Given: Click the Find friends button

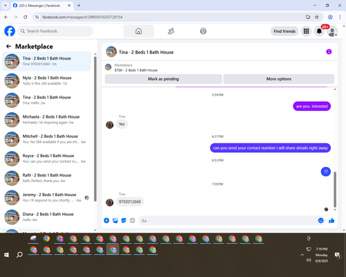Looking at the screenshot, I should pos(284,31).
